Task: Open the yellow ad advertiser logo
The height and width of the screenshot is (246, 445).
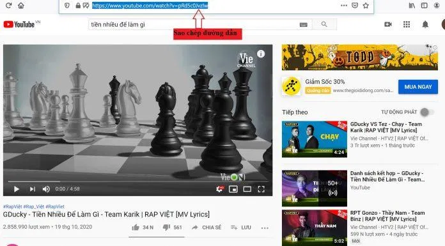Action: click(291, 86)
